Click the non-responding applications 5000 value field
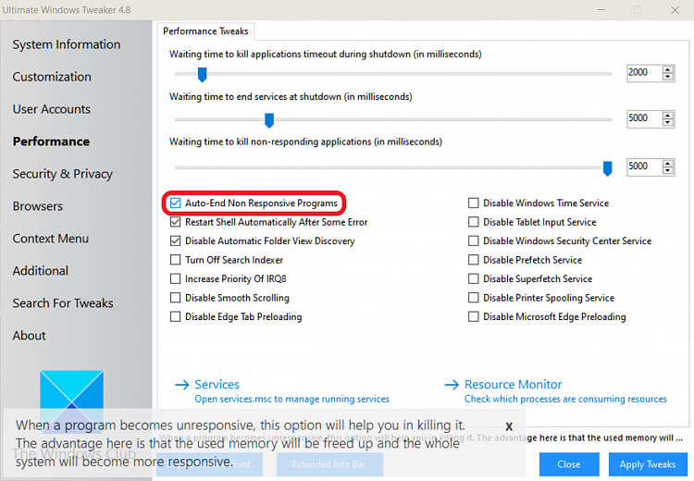 click(644, 166)
